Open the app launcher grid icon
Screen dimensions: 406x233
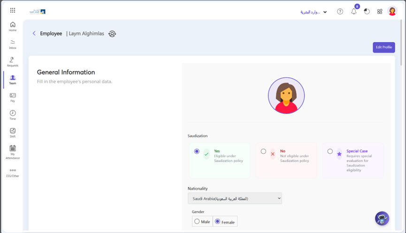13,10
